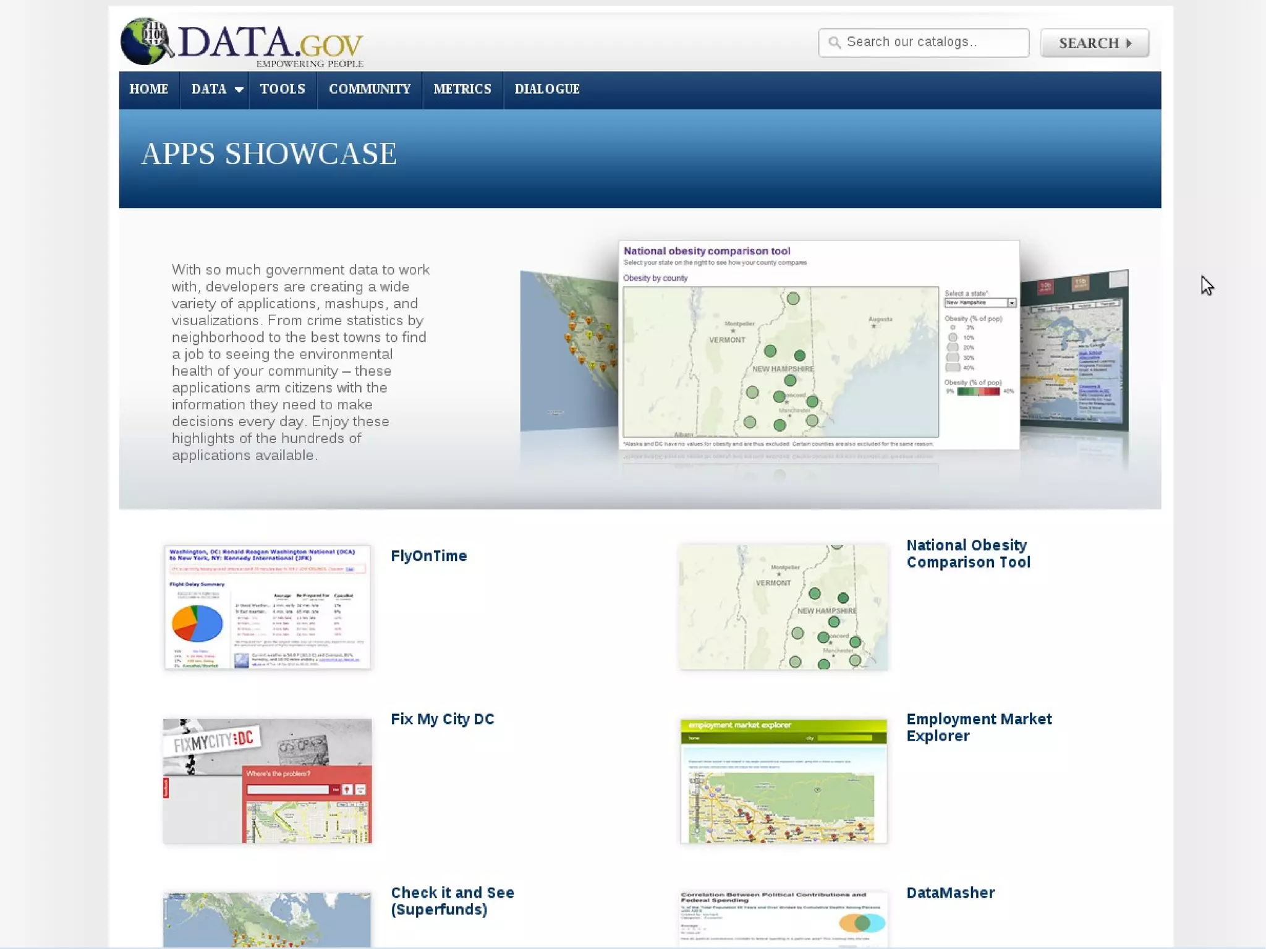Click the magnifier icon in the search box
Viewport: 1266px width, 949px height.
[x=835, y=43]
